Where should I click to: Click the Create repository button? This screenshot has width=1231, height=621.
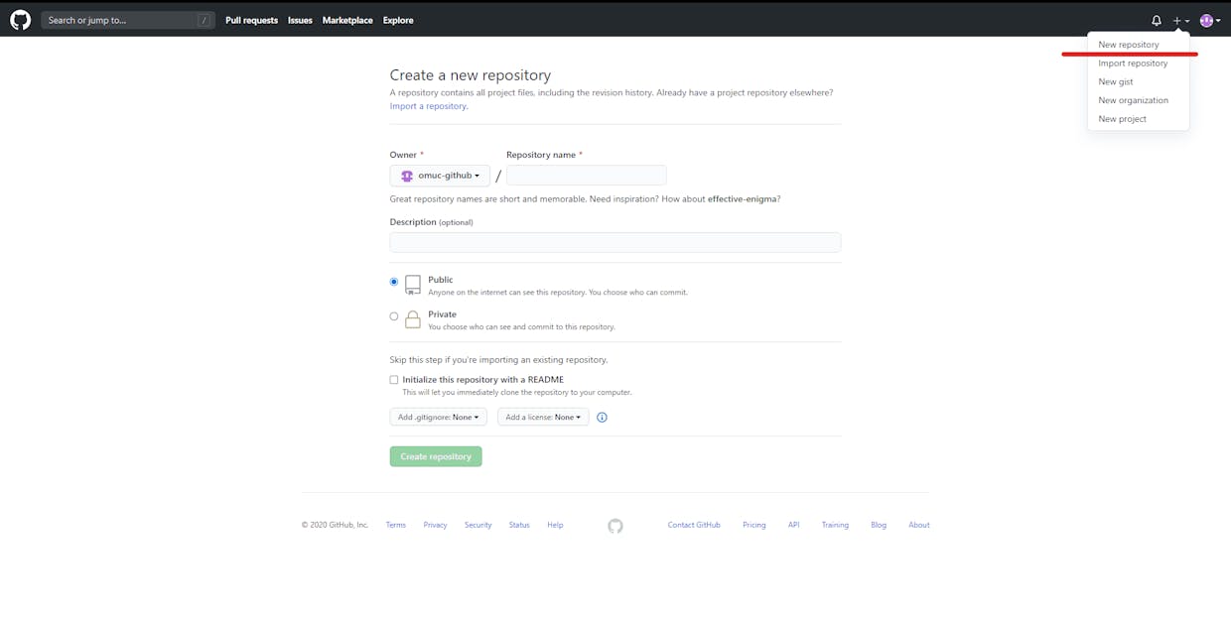click(436, 456)
